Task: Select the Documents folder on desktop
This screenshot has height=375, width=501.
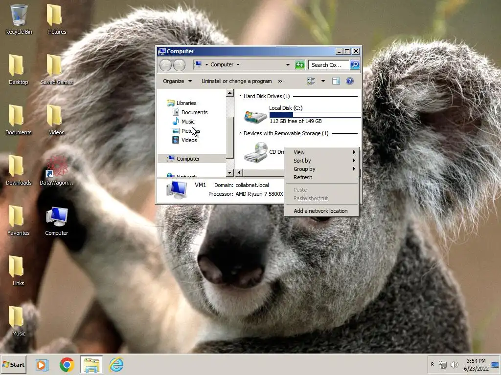Action: click(18, 120)
